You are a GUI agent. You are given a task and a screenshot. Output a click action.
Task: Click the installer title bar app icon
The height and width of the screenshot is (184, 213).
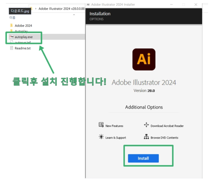(x=88, y=5)
